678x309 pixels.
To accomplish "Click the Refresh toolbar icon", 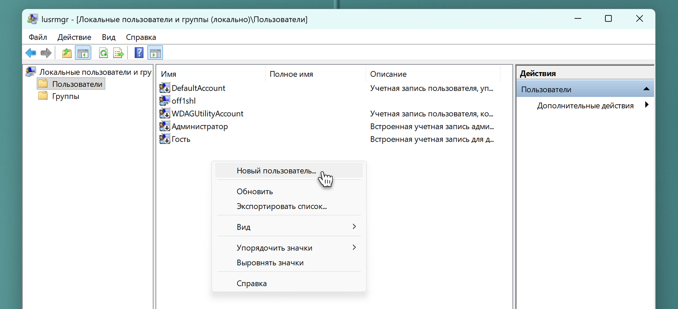I will point(103,53).
